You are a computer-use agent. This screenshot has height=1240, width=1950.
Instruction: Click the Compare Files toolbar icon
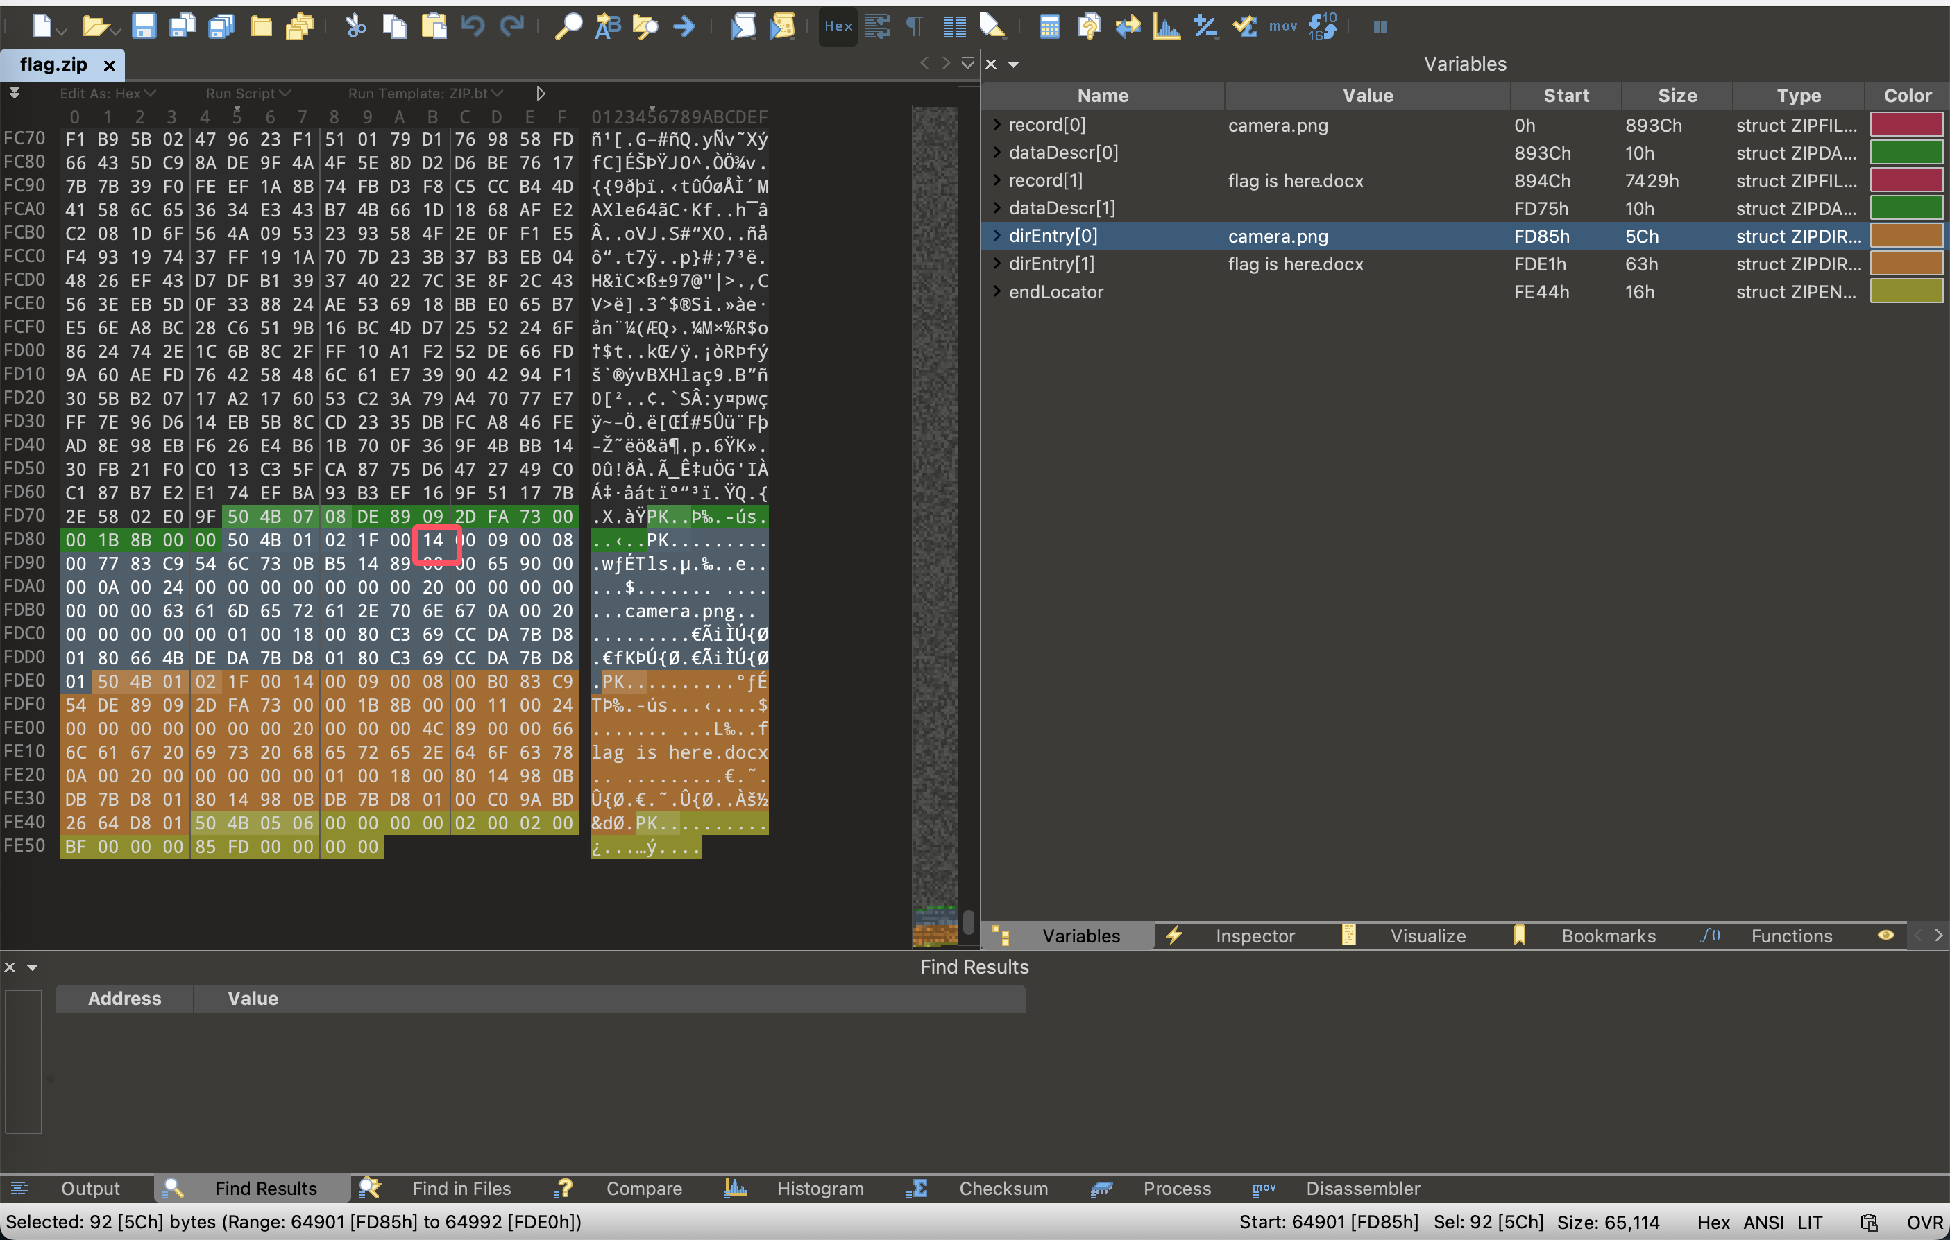(1088, 27)
